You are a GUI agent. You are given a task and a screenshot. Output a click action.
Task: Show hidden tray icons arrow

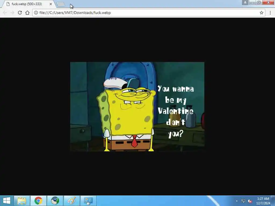[237, 201]
